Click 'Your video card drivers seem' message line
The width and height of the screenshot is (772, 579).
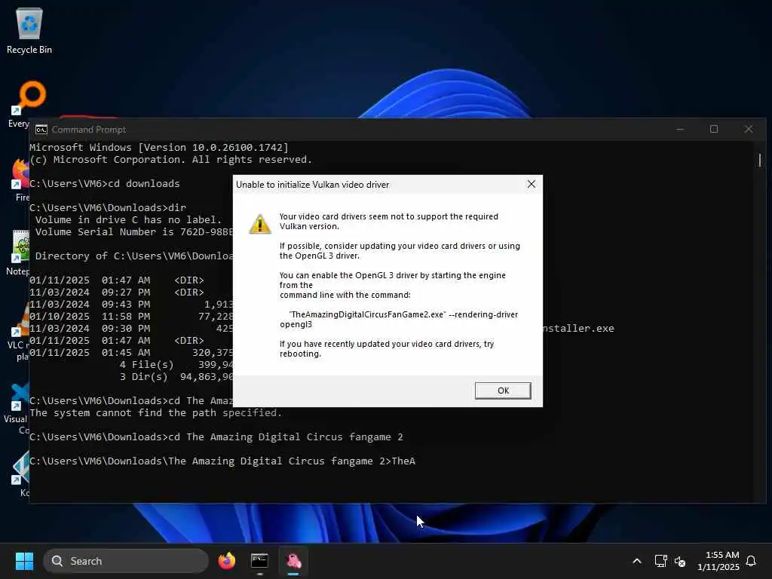click(388, 222)
